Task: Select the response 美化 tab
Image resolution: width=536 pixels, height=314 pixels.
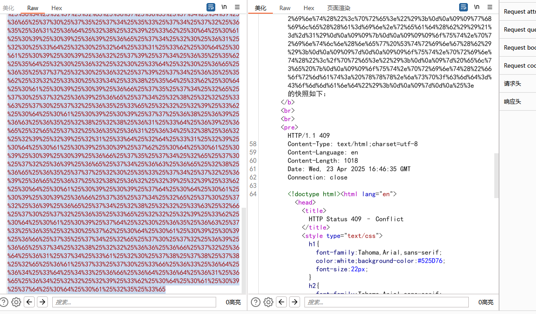Action: click(x=261, y=8)
